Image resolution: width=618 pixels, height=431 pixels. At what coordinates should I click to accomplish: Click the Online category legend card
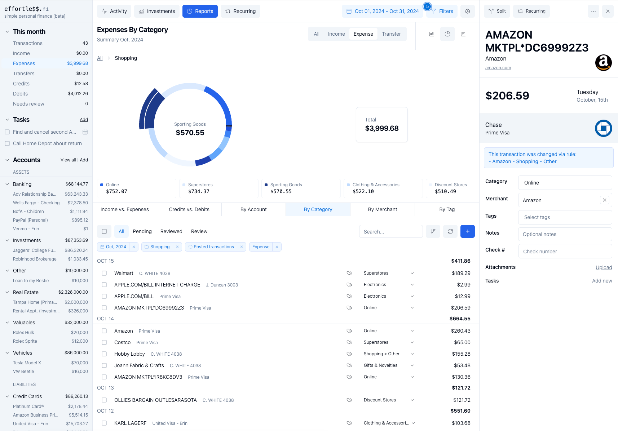pyautogui.click(x=137, y=188)
